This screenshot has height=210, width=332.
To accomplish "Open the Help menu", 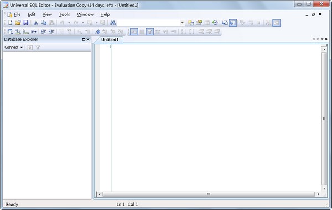I will point(105,14).
